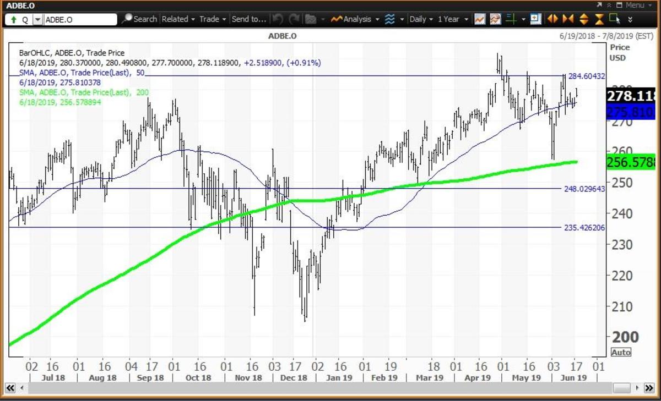Click the green crosshair tool icon

pos(511,19)
